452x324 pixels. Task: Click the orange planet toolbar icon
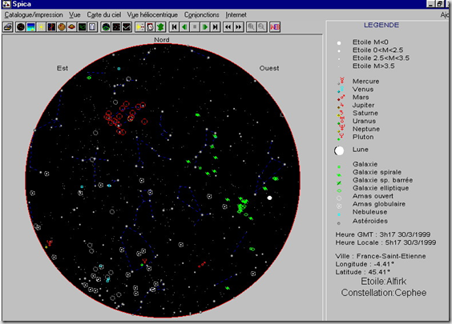click(x=62, y=27)
